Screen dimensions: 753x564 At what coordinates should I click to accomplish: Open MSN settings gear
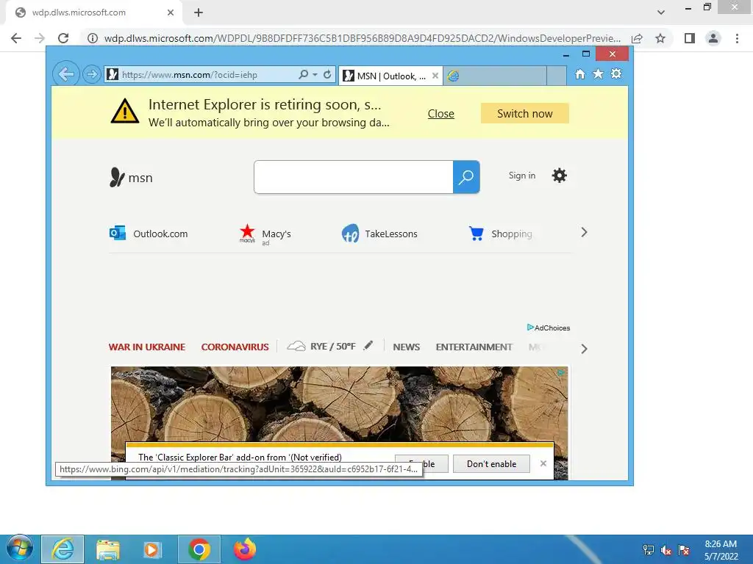(x=559, y=176)
